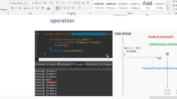177x99 pixels.
Task: Apply the dark blue font color
Action: [x=48, y=8]
